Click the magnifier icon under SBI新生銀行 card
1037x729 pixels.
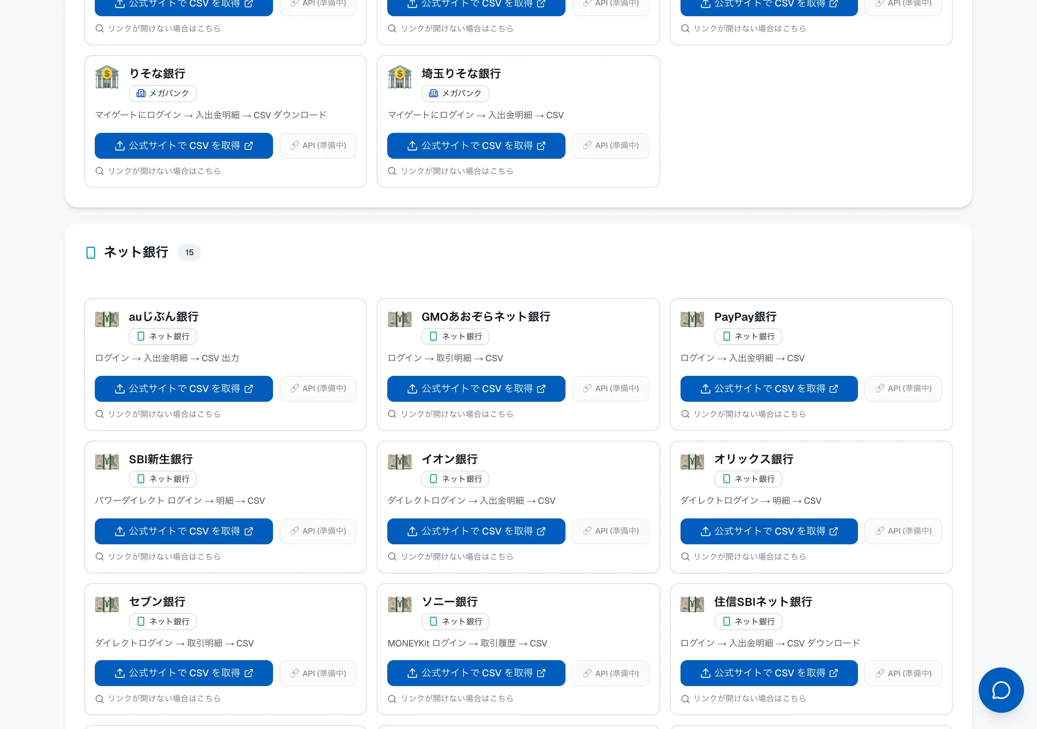(100, 556)
